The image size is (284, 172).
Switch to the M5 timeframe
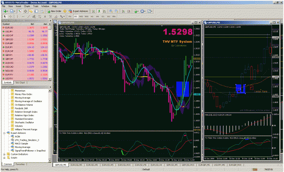click(x=75, y=16)
